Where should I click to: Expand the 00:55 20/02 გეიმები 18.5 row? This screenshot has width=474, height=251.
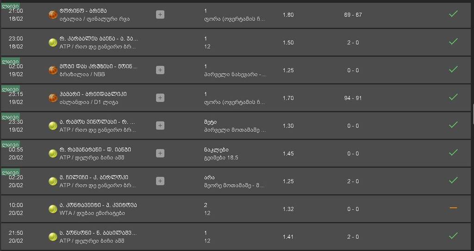(x=160, y=153)
